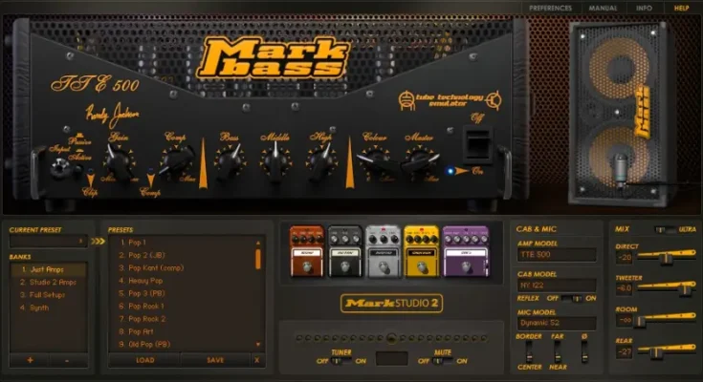Click the Save preset button

click(x=215, y=360)
